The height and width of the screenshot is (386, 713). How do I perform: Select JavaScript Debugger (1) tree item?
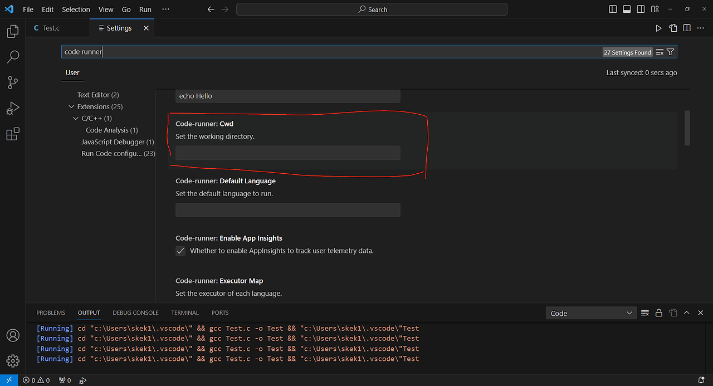coord(118,142)
